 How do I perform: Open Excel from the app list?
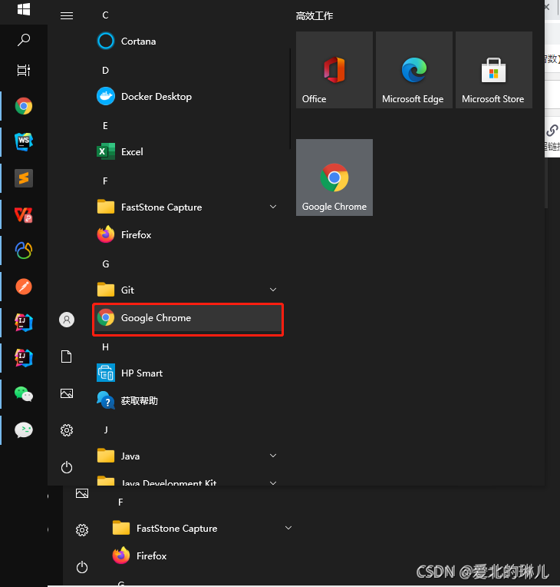pyautogui.click(x=189, y=151)
